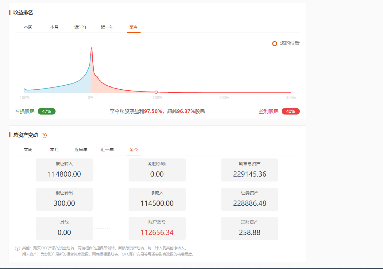Viewport: 383px width, 269px height.
Task: Click the 其他 card showing 0.00
Action: [x=64, y=228]
